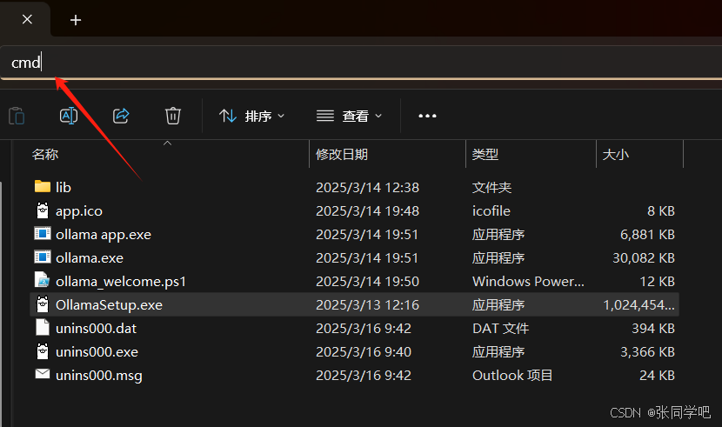Click the Windows Power... type cell
The width and height of the screenshot is (722, 427).
pyautogui.click(x=528, y=281)
